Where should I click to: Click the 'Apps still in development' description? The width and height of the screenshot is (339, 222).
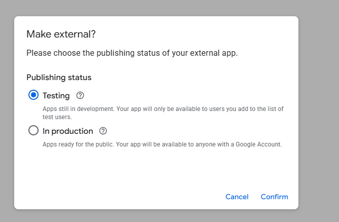point(163,113)
